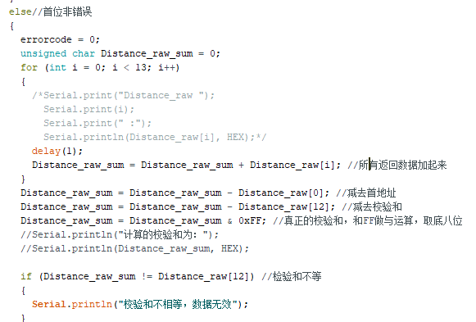Click the Distance_raw[i] array reference

coord(292,166)
